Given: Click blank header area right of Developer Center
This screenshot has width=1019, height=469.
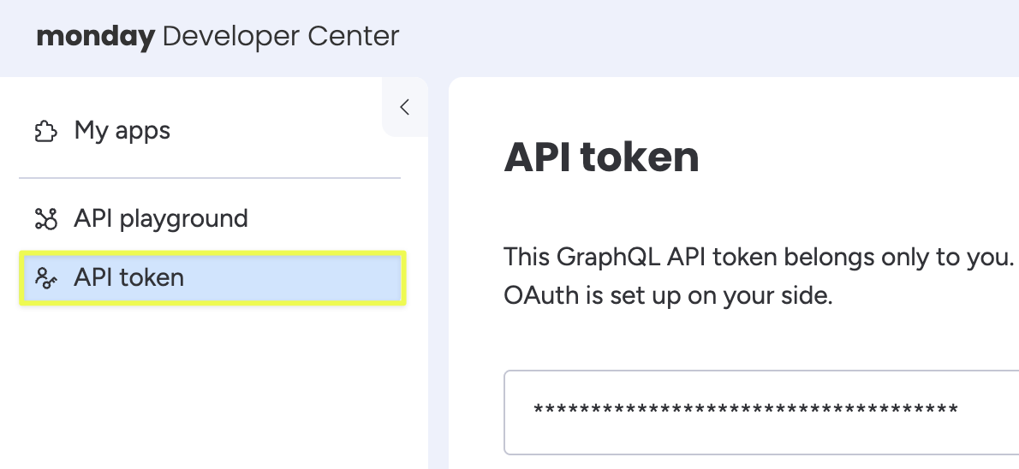Looking at the screenshot, I should tap(685, 37).
